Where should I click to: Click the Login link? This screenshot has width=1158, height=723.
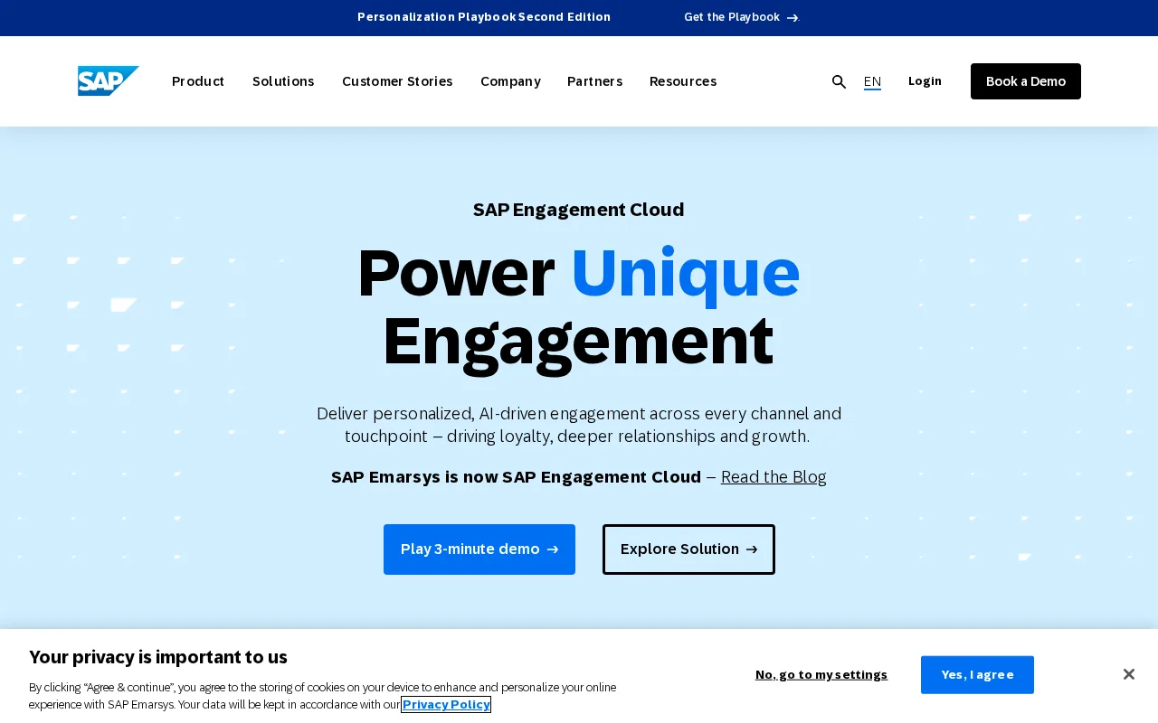pos(925,81)
